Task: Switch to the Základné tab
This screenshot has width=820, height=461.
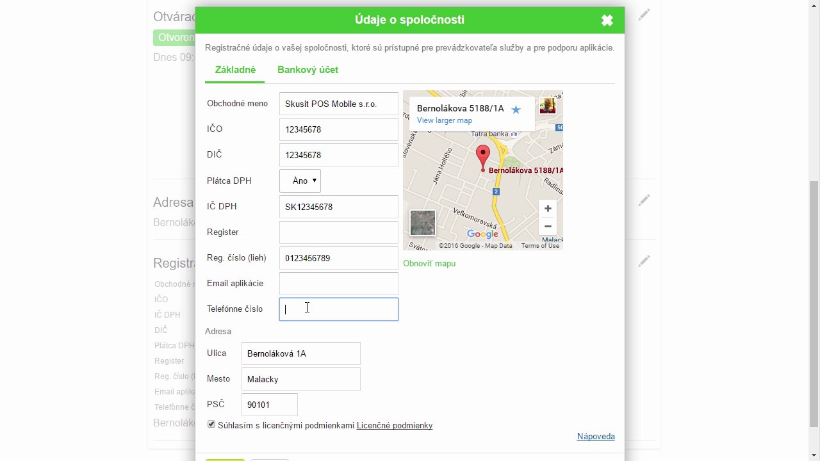Action: click(235, 70)
